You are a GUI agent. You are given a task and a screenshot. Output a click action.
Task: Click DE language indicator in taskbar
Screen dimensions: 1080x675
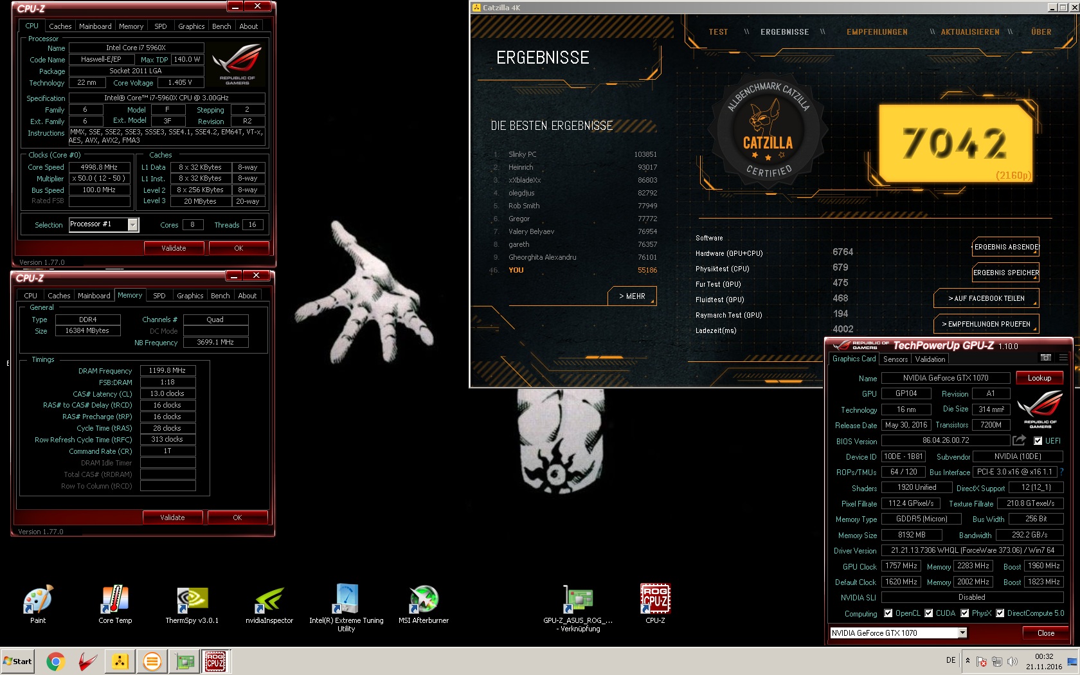(951, 661)
